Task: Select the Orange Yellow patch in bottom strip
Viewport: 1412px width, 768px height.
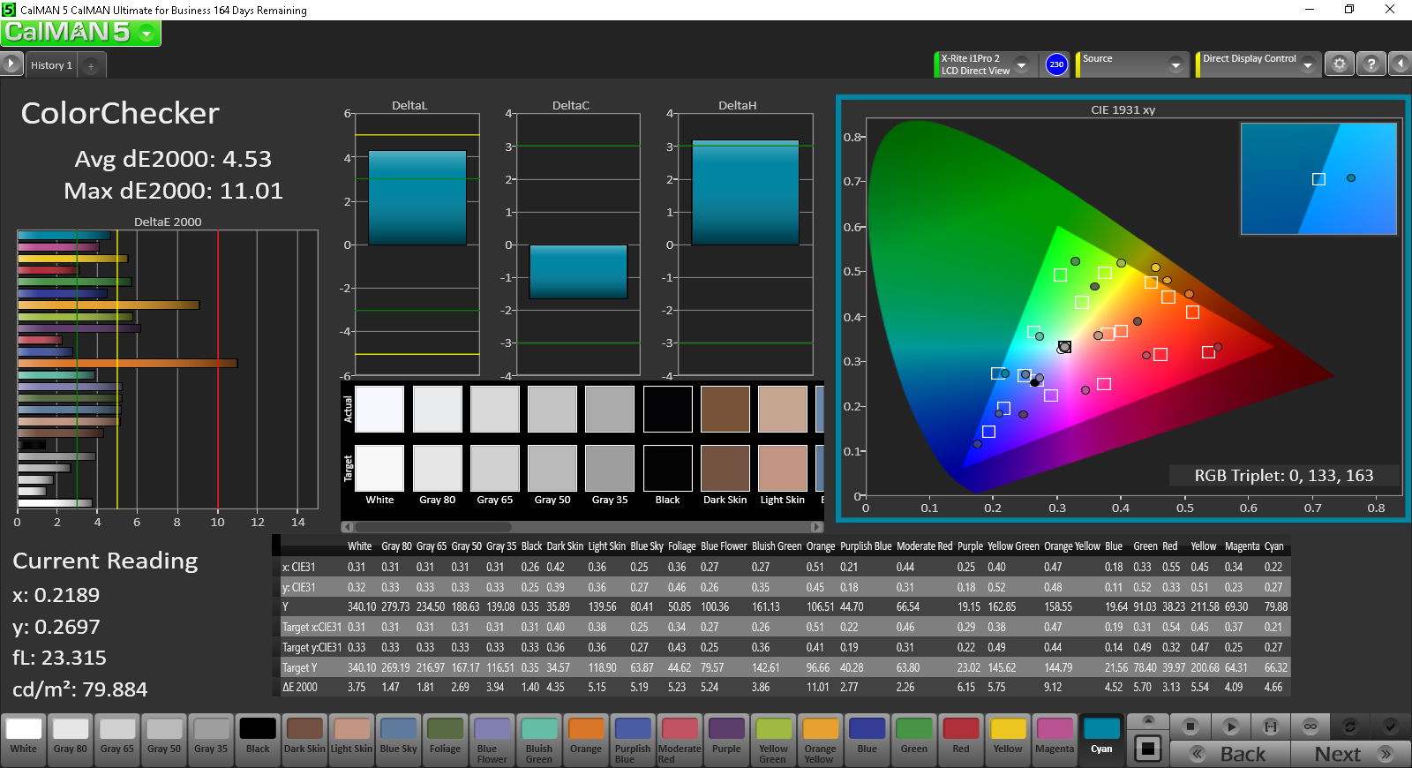Action: point(820,739)
